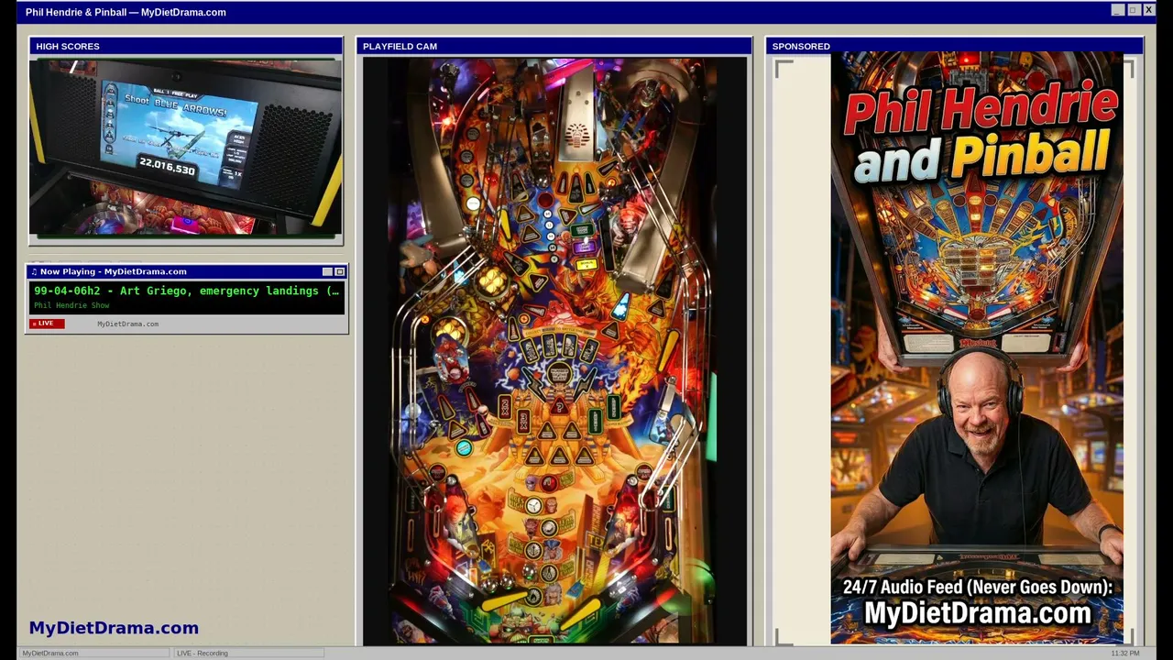Click the PLAYFIELD CAM panel header

554,46
